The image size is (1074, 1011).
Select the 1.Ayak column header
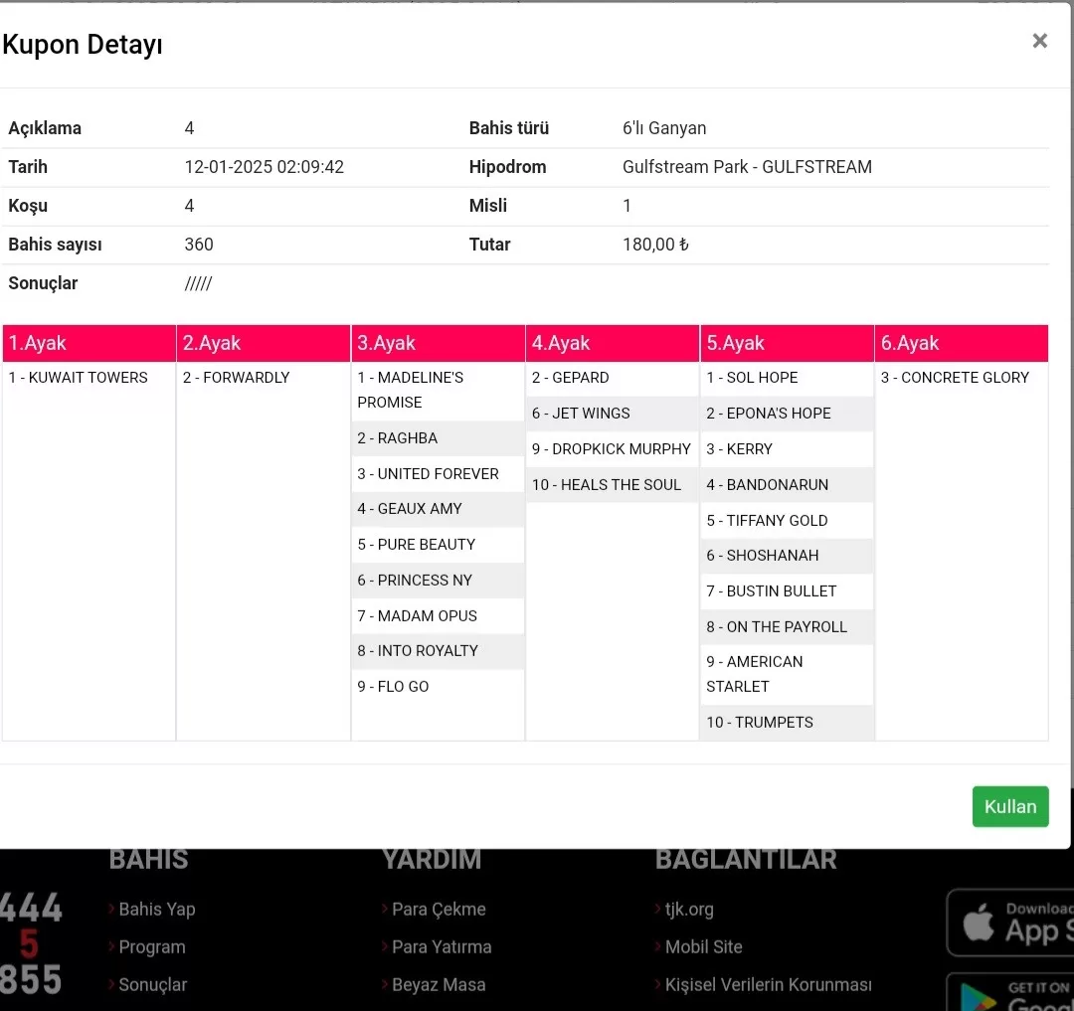click(x=89, y=343)
